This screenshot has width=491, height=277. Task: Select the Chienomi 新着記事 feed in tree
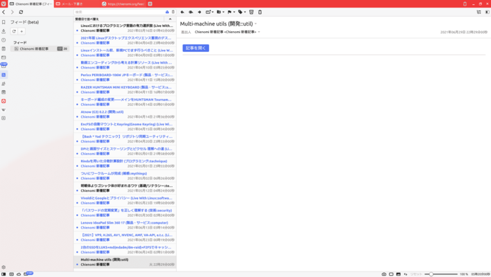(39, 49)
